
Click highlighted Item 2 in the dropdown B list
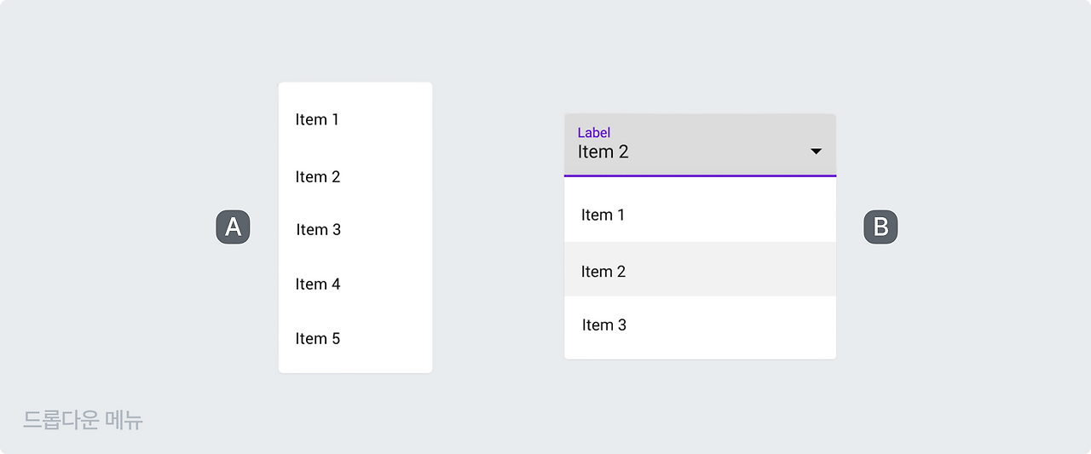[x=603, y=272]
